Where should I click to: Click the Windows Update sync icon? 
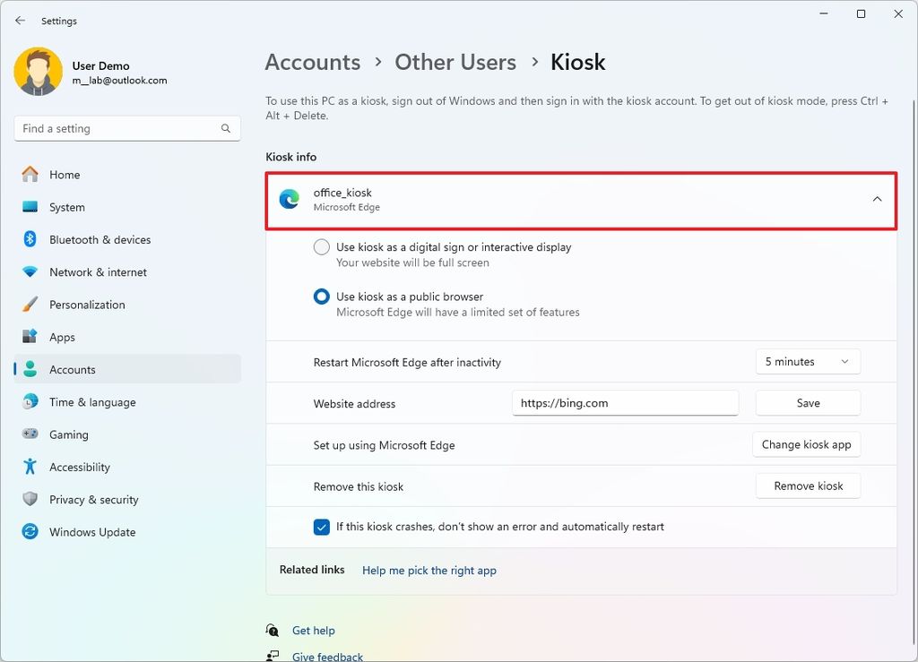(30, 531)
